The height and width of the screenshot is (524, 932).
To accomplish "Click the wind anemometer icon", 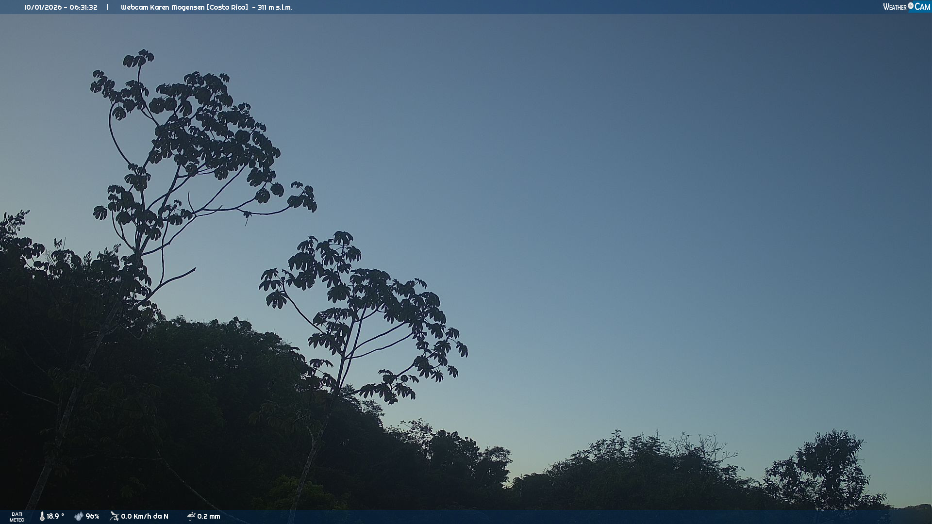I will tap(114, 516).
